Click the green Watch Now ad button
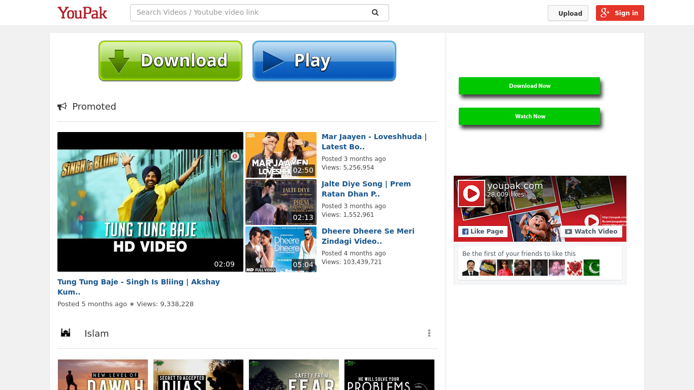Viewport: 694px width, 390px height. 529,116
